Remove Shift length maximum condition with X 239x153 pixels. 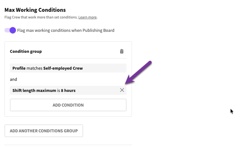pos(122,90)
